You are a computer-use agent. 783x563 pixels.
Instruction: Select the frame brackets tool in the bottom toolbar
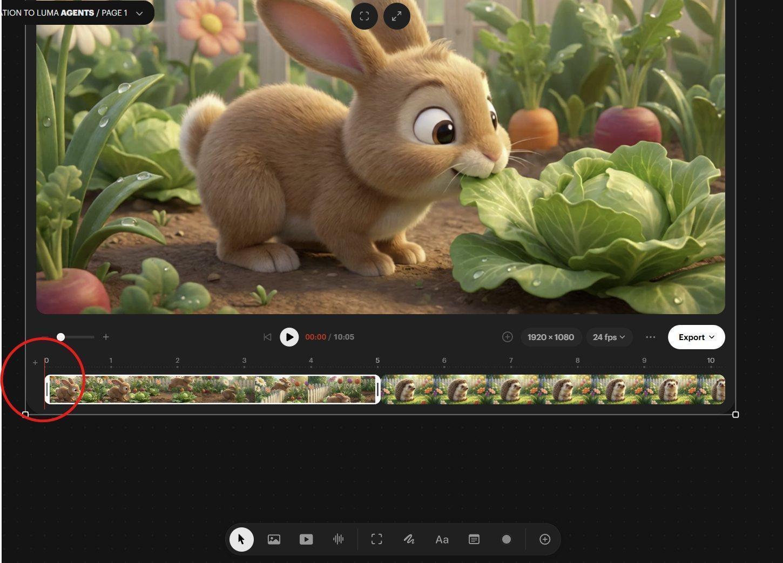pyautogui.click(x=377, y=539)
